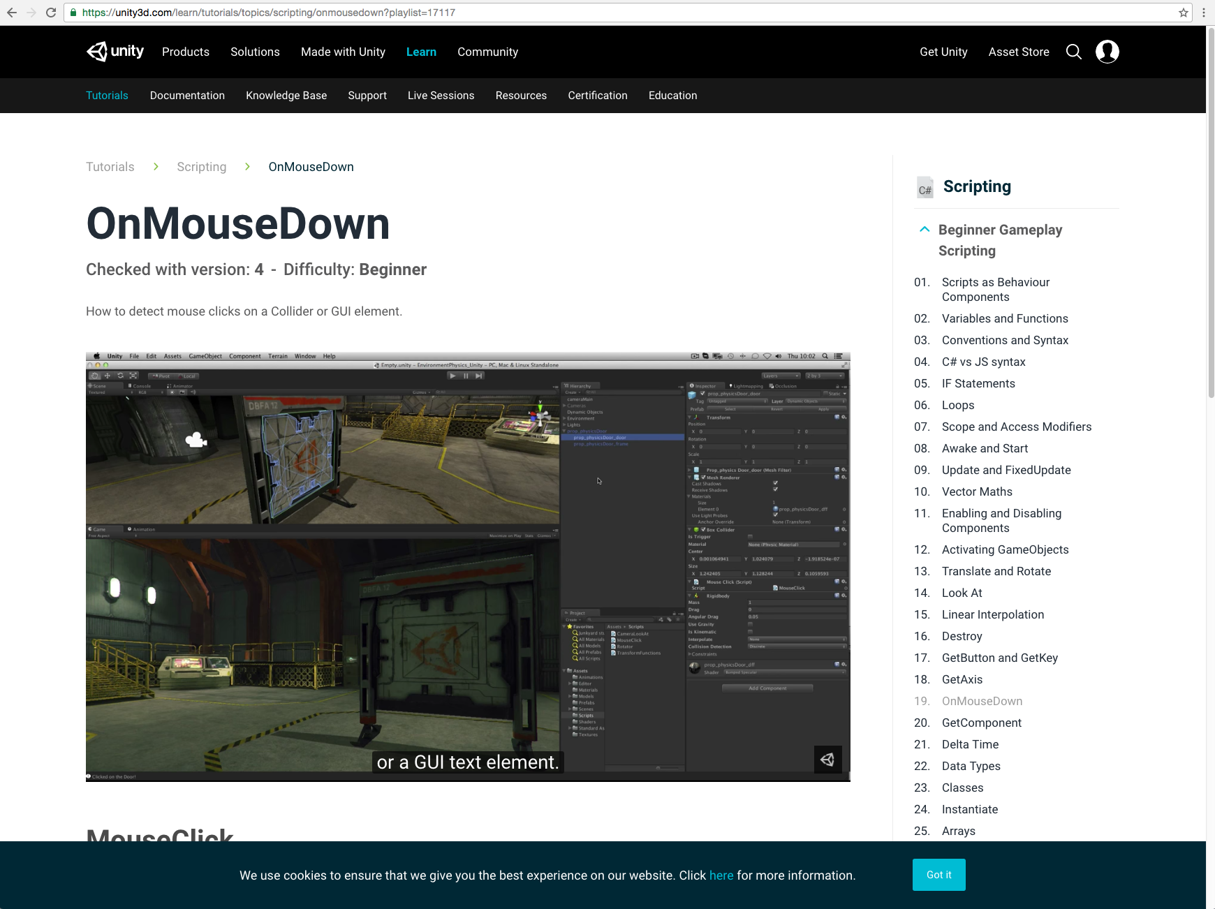Open the Education tab
Viewport: 1215px width, 909px height.
pyautogui.click(x=672, y=96)
